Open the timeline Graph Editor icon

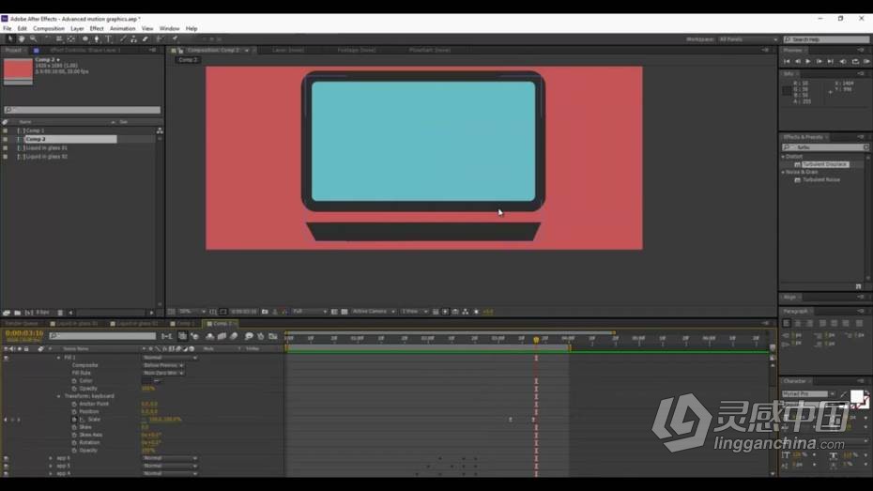pos(273,336)
